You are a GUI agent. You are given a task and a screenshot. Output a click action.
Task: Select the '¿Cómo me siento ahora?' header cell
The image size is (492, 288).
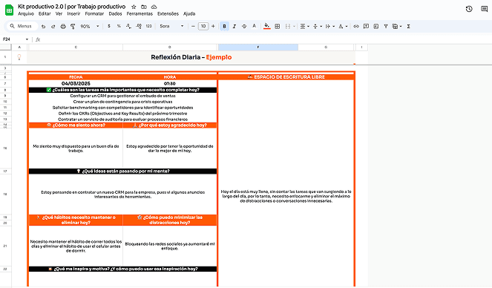(x=76, y=125)
